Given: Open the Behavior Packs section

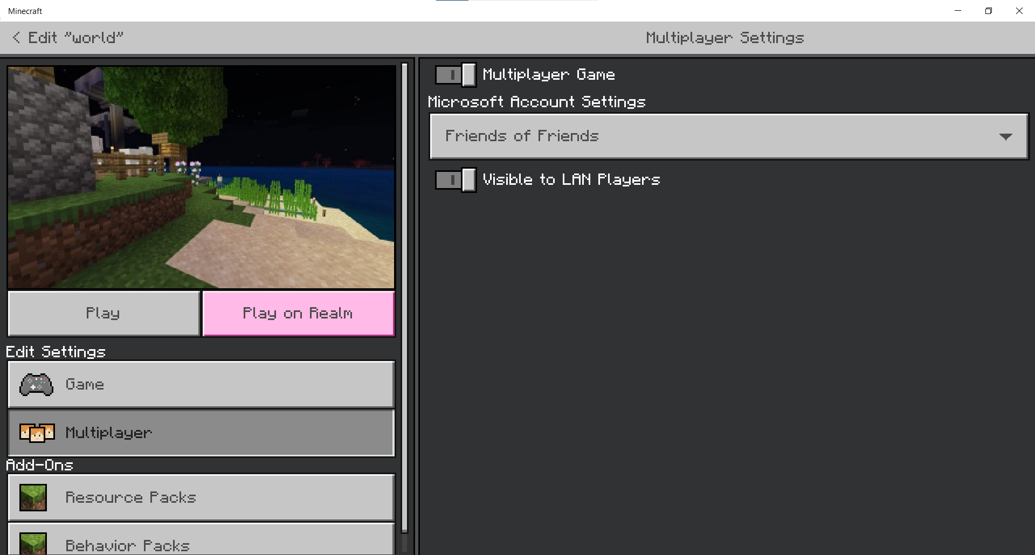Looking at the screenshot, I should [x=201, y=539].
